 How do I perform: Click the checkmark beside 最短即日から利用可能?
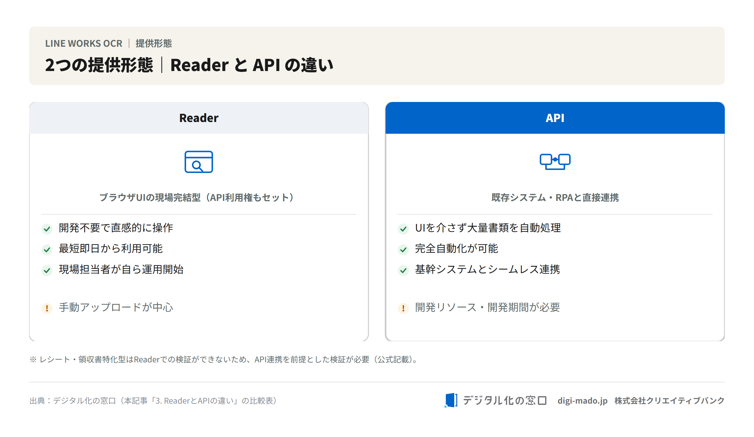[47, 249]
